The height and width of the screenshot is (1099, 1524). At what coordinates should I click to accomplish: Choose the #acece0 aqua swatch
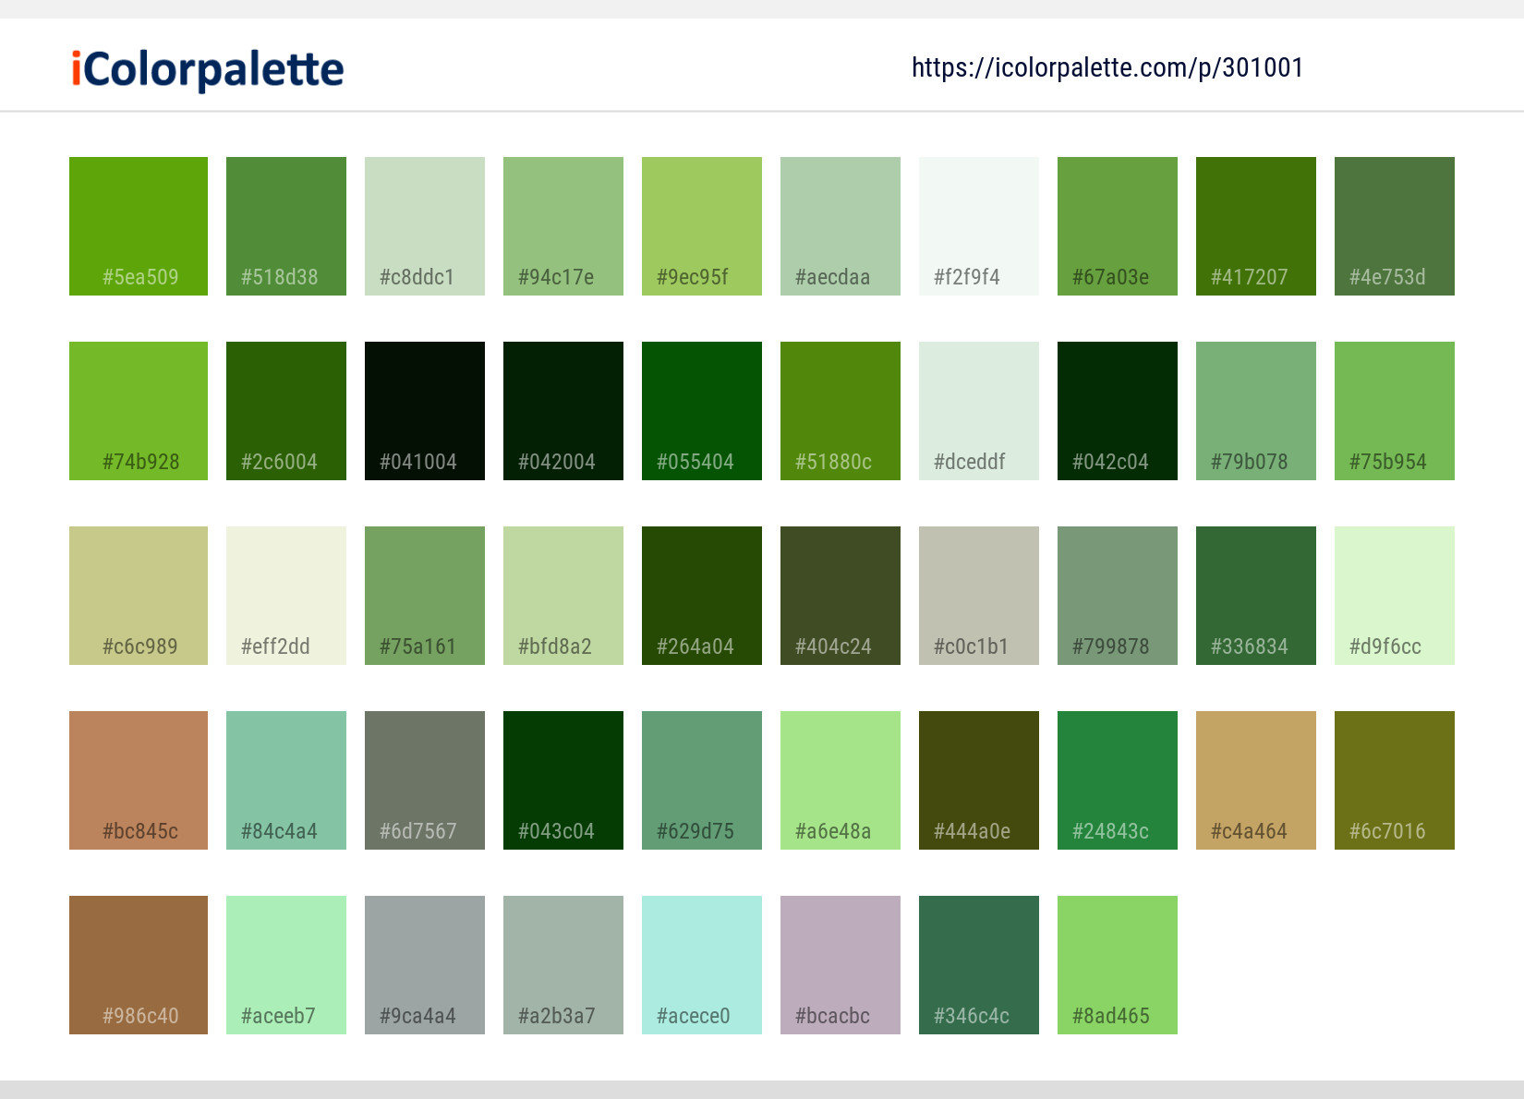click(701, 964)
